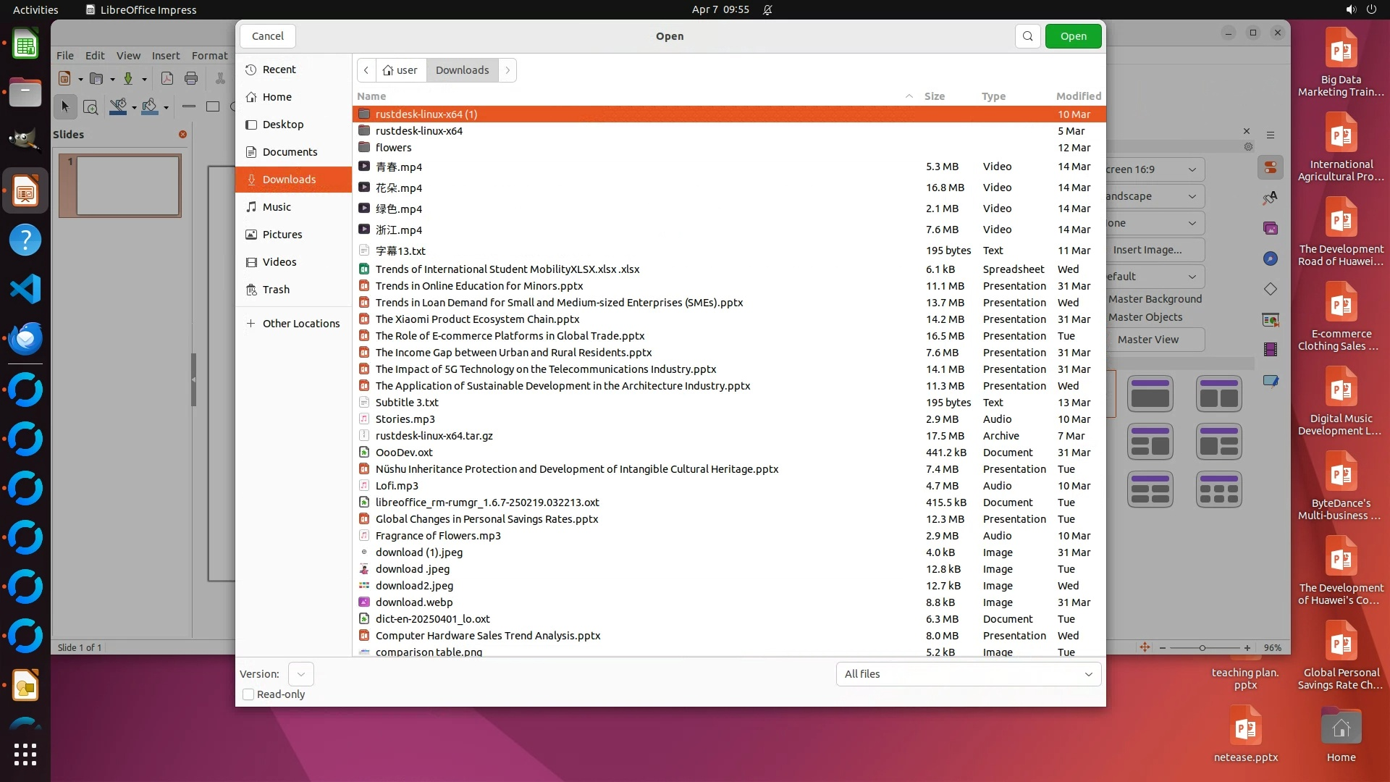1390x782 pixels.
Task: Open the Navigator compass sidebar icon
Action: 1271,258
